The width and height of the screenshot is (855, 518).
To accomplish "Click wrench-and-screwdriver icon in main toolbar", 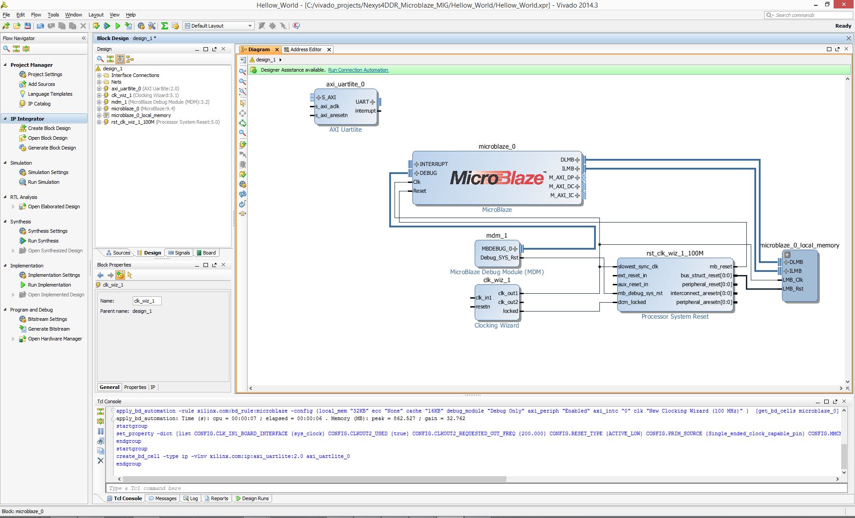I will point(152,26).
